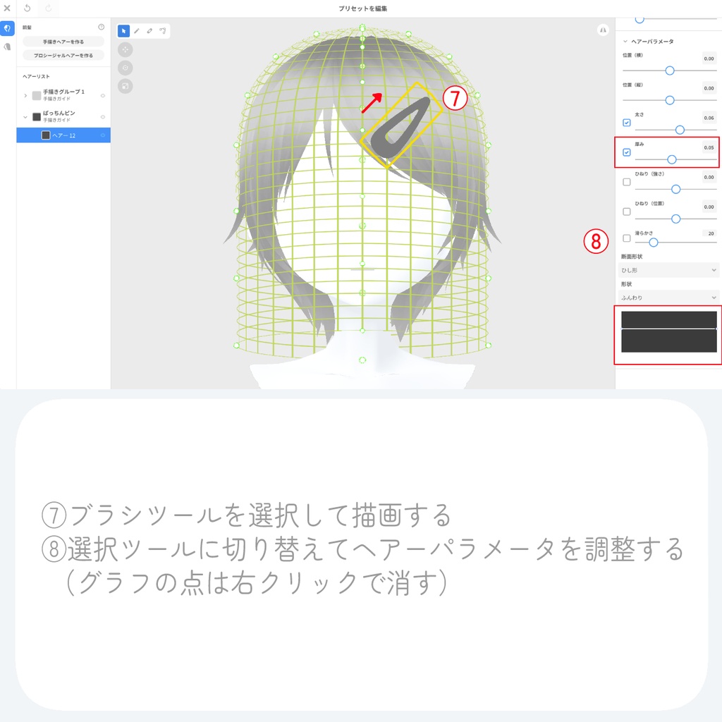Click the 太さ value field 0.06
The height and width of the screenshot is (722, 722).
(x=709, y=118)
